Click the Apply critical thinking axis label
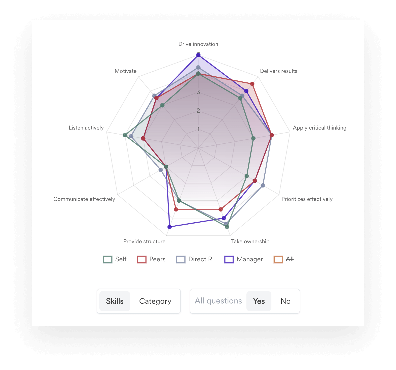The image size is (396, 370). click(x=319, y=128)
